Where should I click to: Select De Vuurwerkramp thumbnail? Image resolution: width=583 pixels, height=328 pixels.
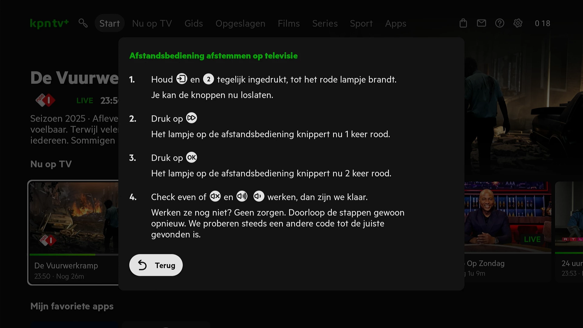click(x=74, y=217)
